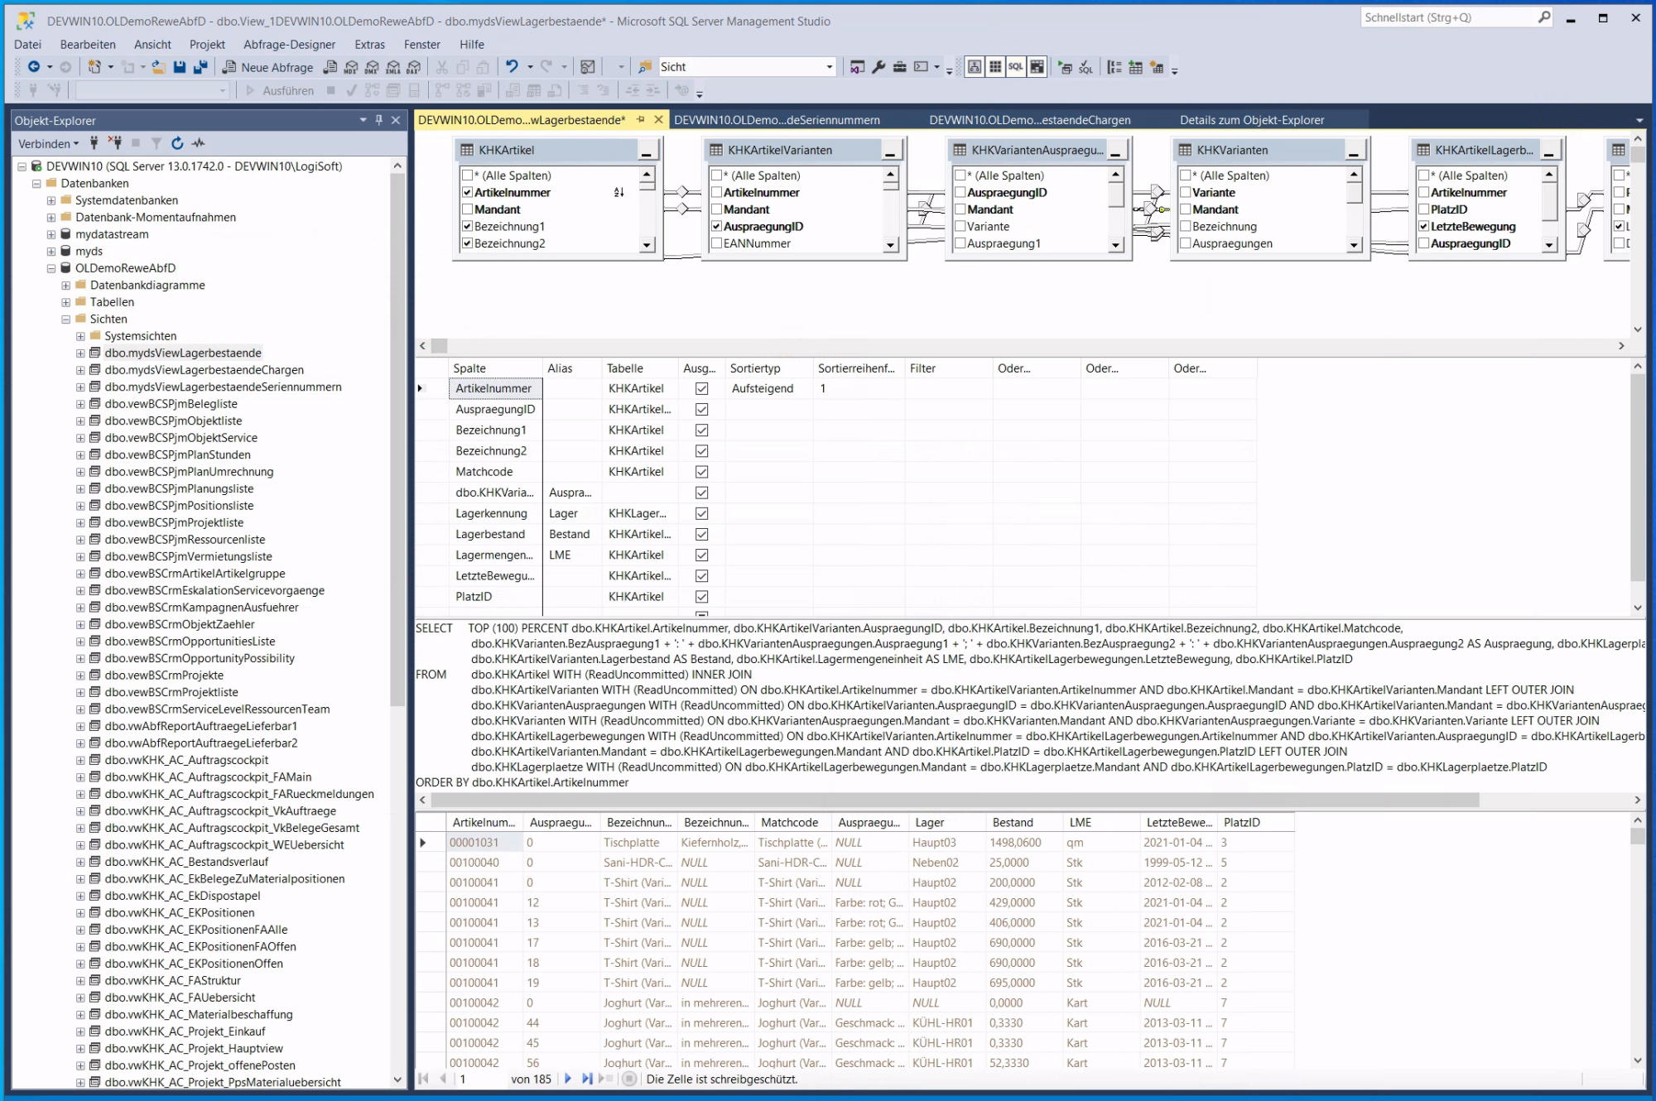Click horizontal scrollbar of SQL pane
The height and width of the screenshot is (1101, 1656).
click(952, 800)
